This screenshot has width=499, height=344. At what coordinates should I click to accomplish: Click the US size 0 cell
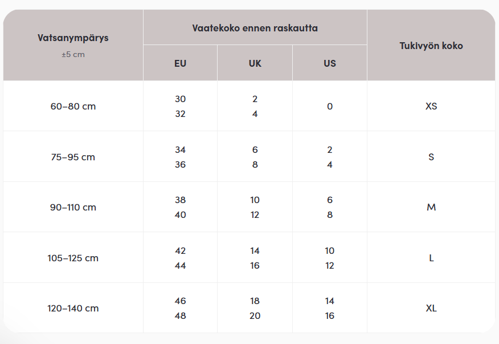click(x=330, y=107)
